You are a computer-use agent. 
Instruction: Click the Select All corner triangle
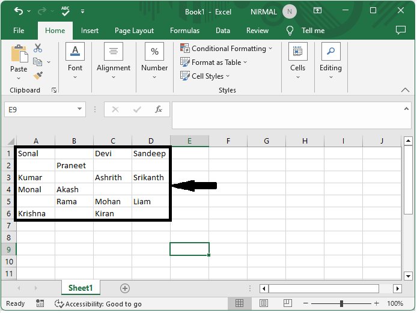click(10, 141)
